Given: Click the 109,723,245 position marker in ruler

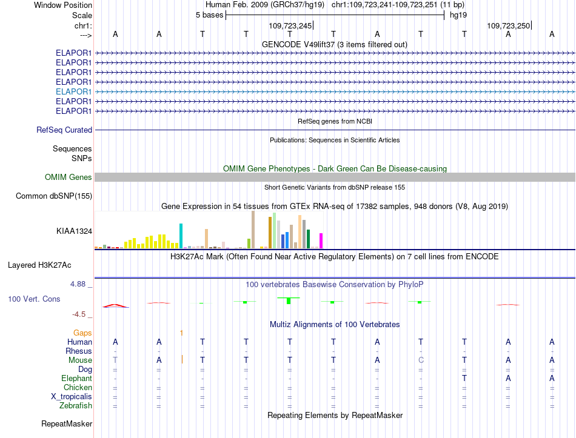Looking at the screenshot, I should tap(290, 25).
